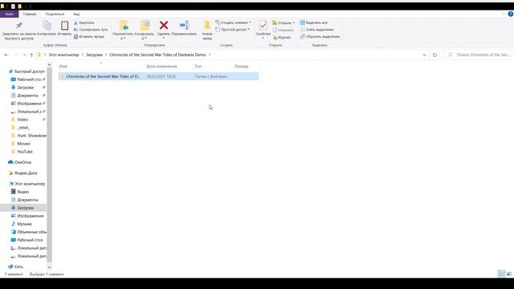
Task: Expand the Open button dropdown
Action: (x=294, y=22)
